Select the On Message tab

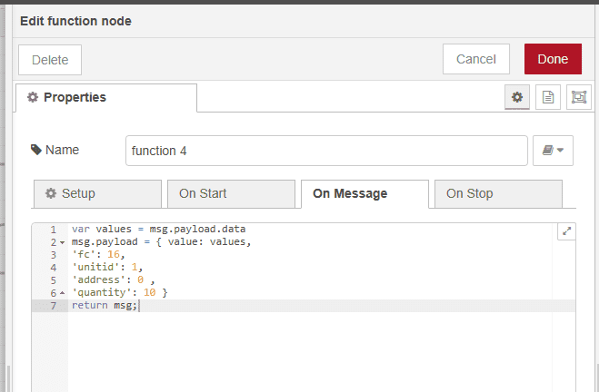click(364, 194)
